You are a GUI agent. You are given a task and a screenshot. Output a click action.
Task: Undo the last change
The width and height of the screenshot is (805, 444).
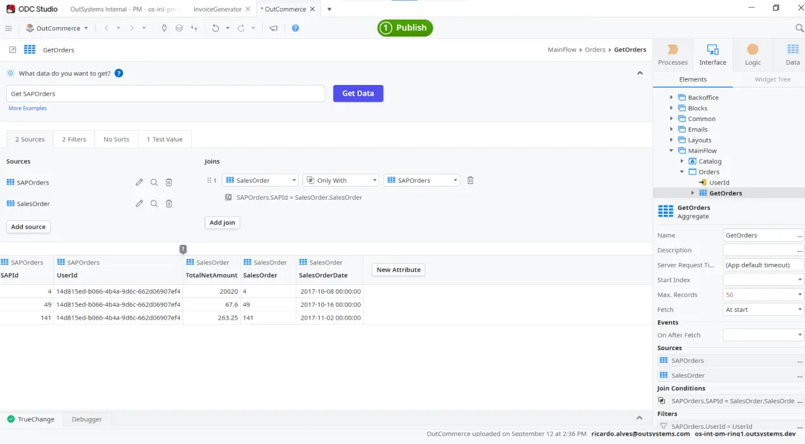pos(216,28)
